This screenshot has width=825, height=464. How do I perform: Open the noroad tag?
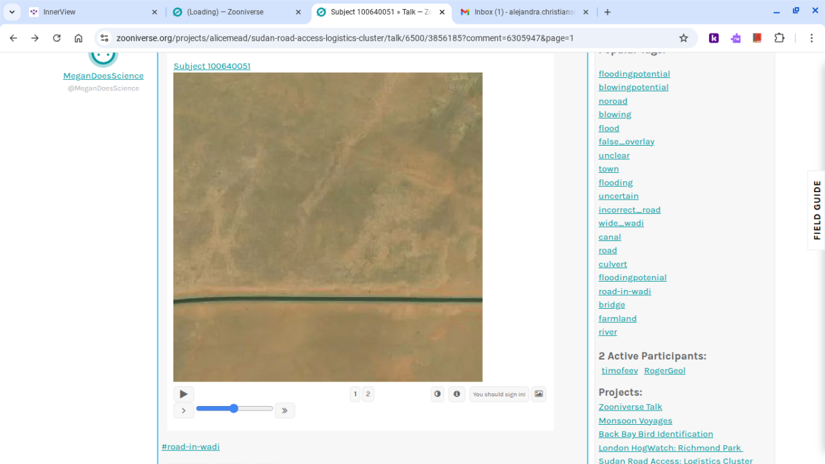(x=613, y=101)
